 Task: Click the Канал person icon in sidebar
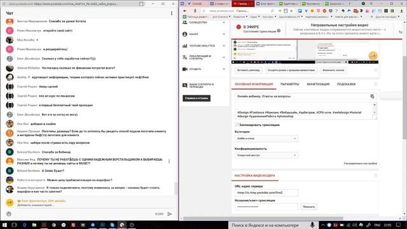point(185,34)
